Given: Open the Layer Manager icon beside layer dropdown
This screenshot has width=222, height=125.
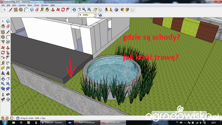Looking at the screenshot, I should tap(100, 15).
